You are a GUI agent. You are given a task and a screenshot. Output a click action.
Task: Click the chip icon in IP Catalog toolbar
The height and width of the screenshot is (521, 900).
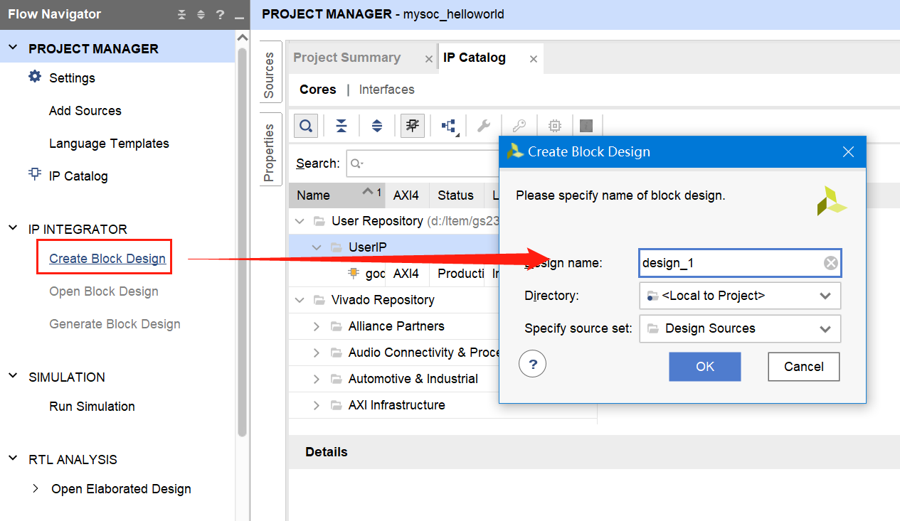pyautogui.click(x=555, y=126)
